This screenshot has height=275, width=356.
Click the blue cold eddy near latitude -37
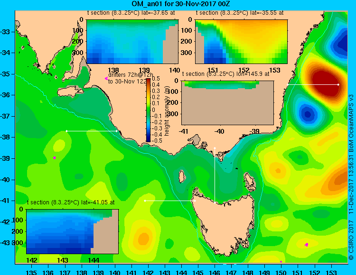click(308, 114)
